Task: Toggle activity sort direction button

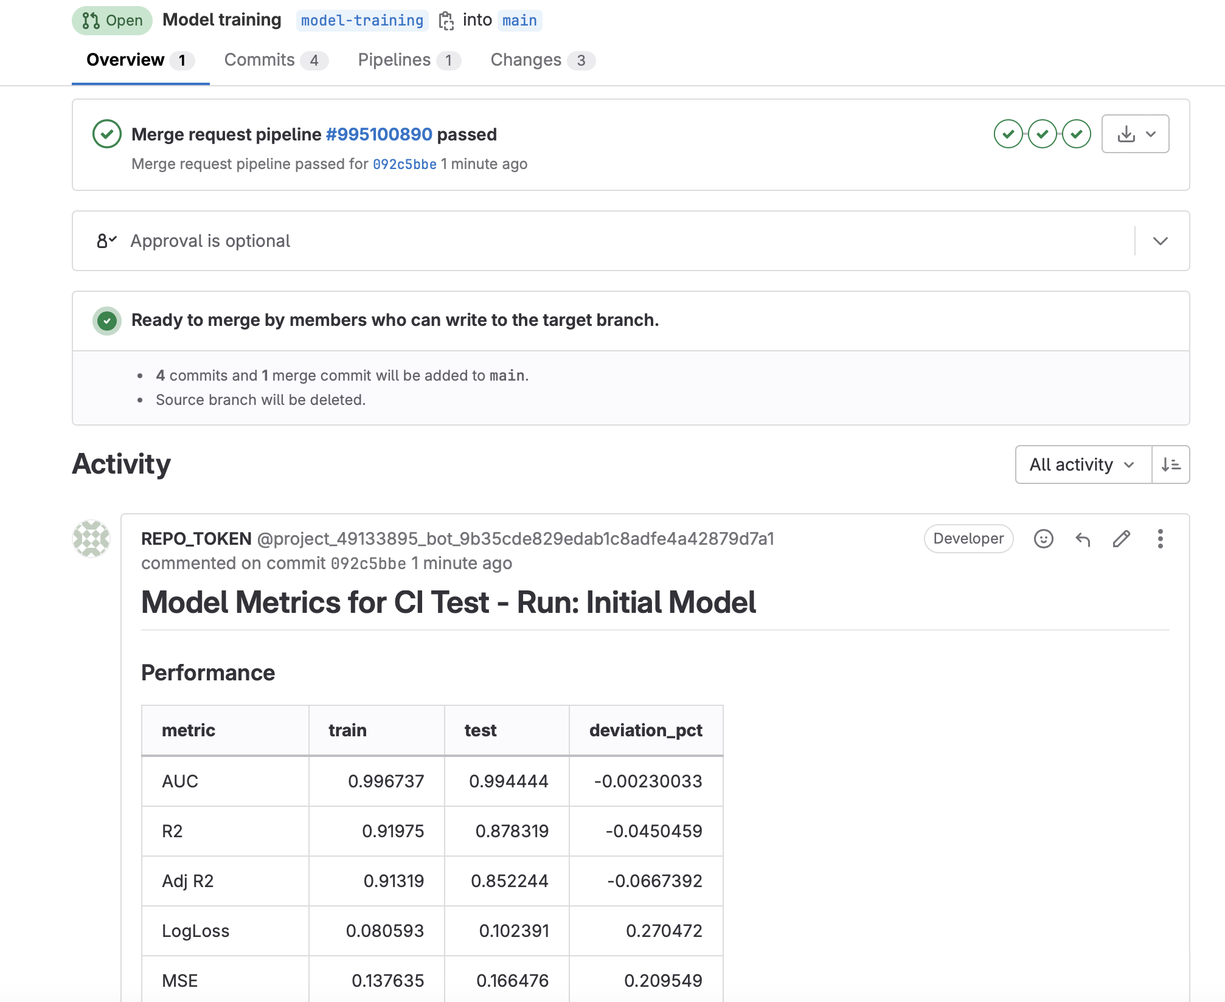Action: (x=1170, y=465)
